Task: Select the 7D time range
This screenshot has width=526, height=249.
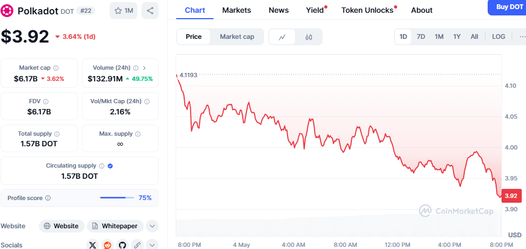Action: tap(421, 37)
